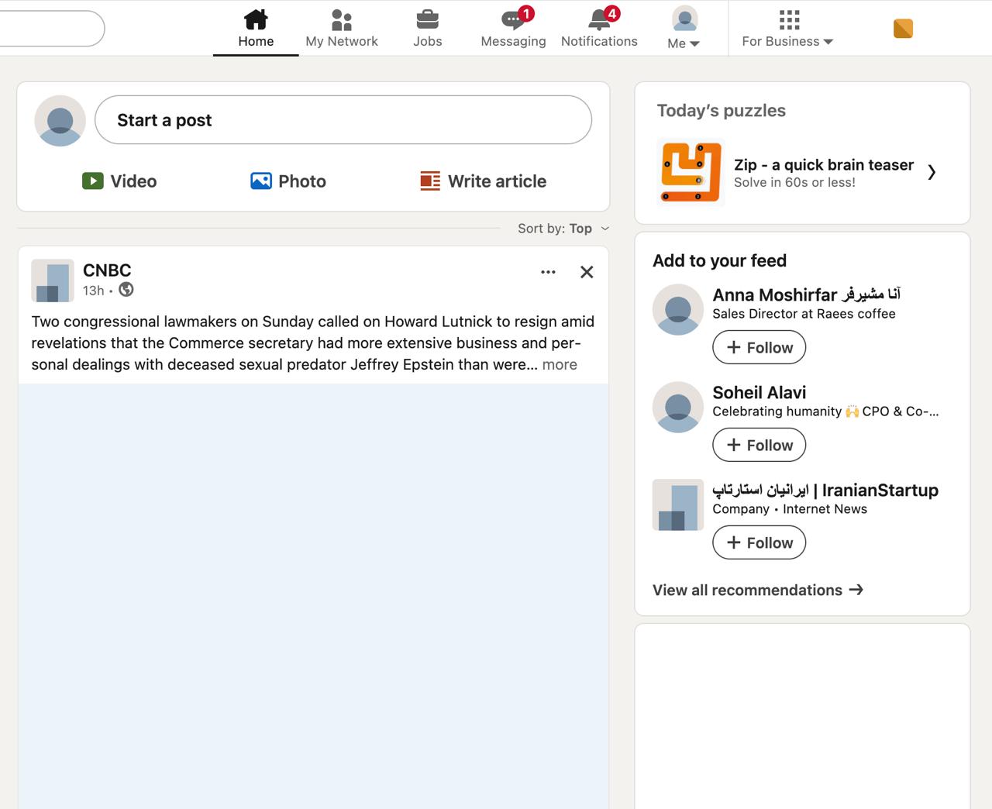This screenshot has height=809, width=992.
Task: Add a Photo to post
Action: pyautogui.click(x=288, y=181)
